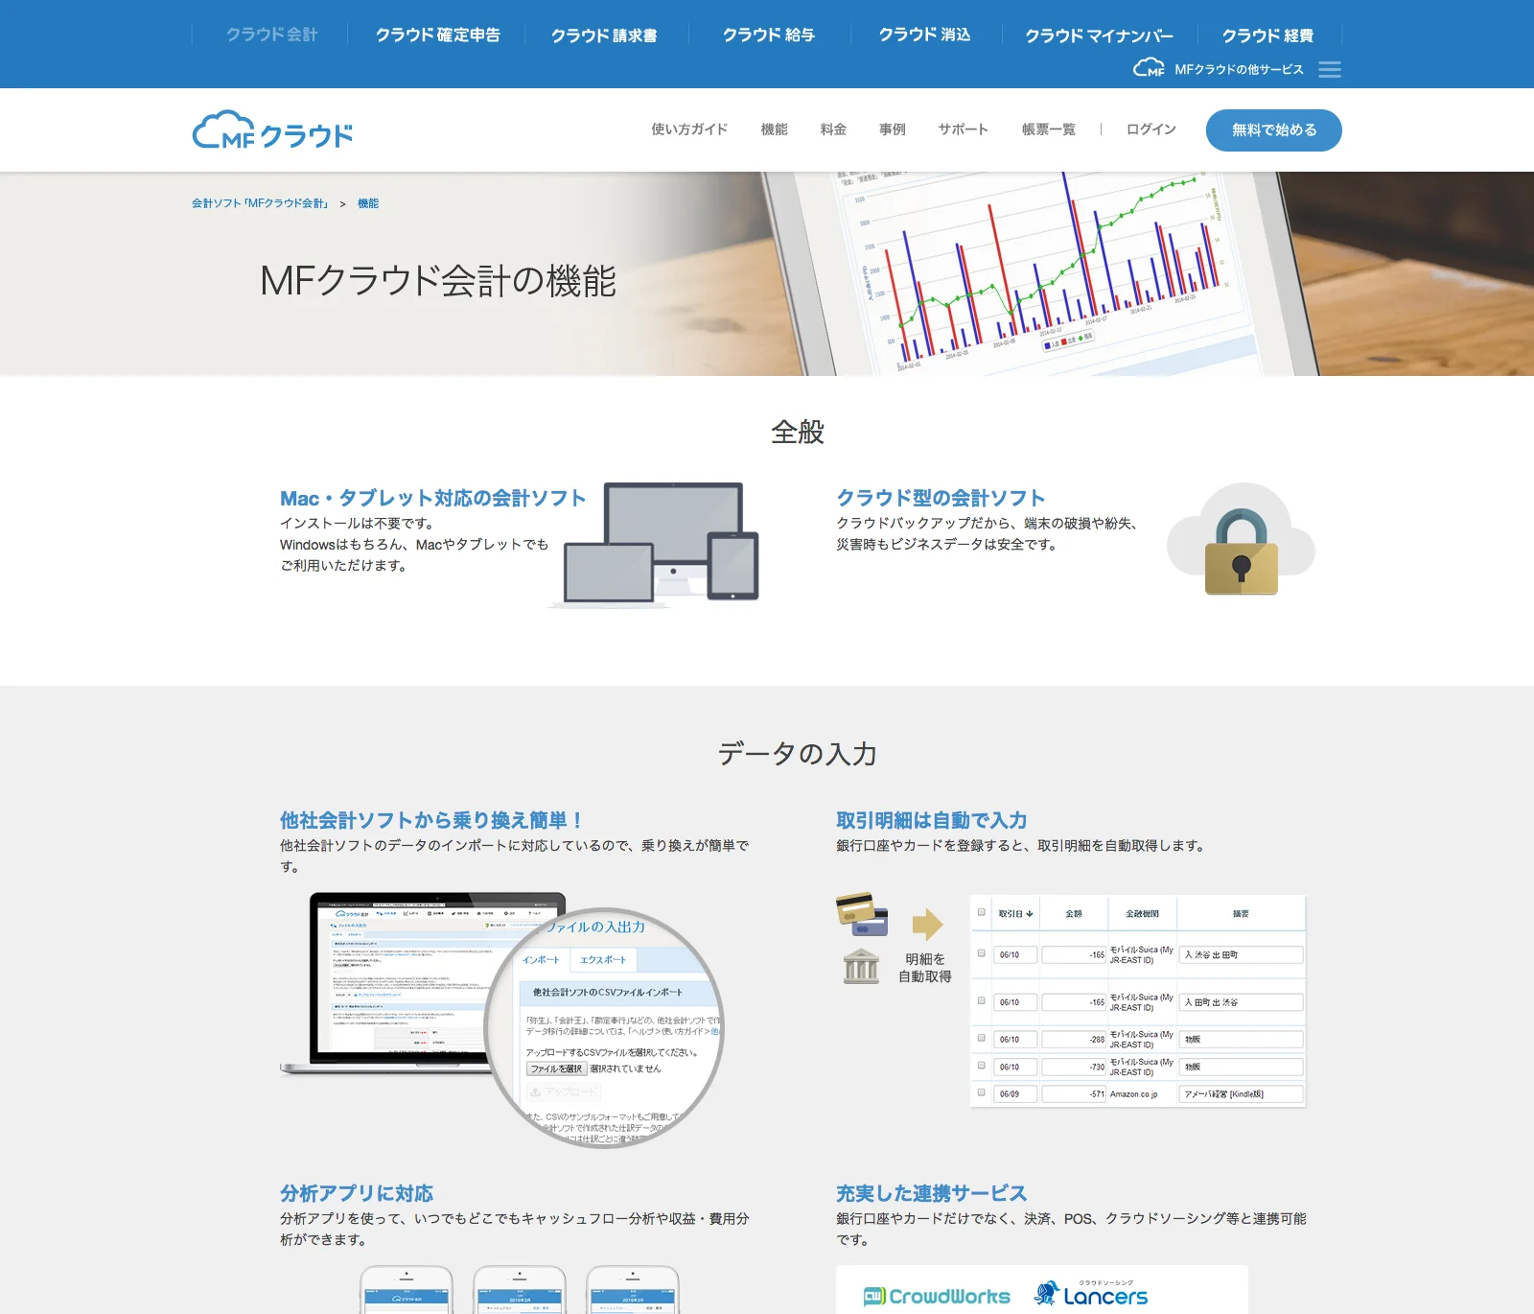Open 分析アプリに対応 heading link
This screenshot has width=1534, height=1314.
[x=357, y=1193]
